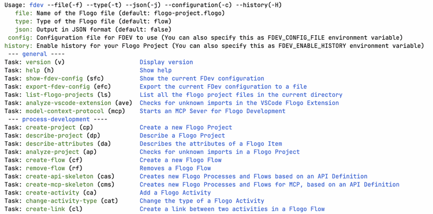433x214 pixels.
Task: Click 'Checks for unknown imports in the VSCode Flogo Extension'
Action: click(x=239, y=103)
